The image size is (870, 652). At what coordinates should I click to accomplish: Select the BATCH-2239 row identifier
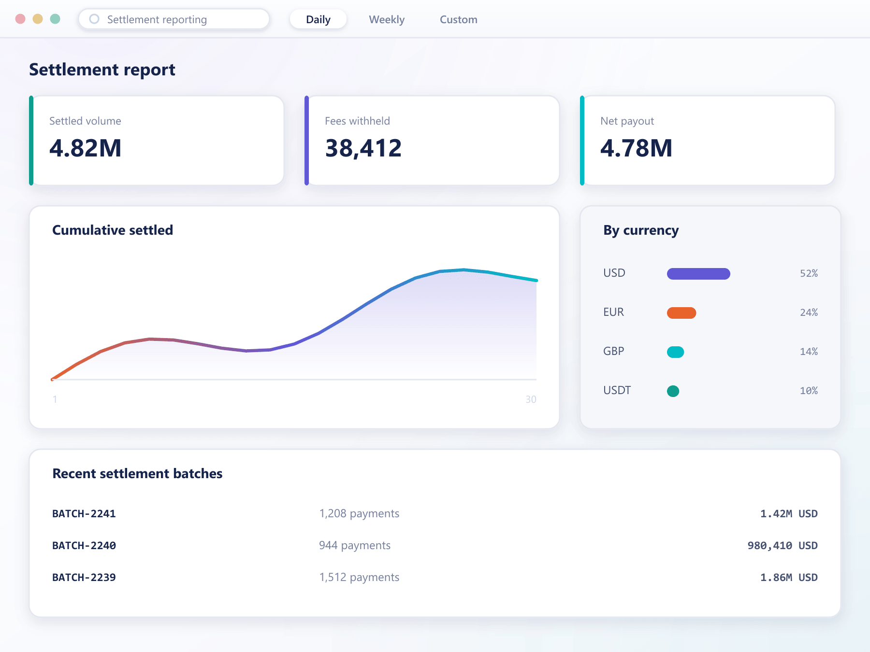[x=84, y=577]
